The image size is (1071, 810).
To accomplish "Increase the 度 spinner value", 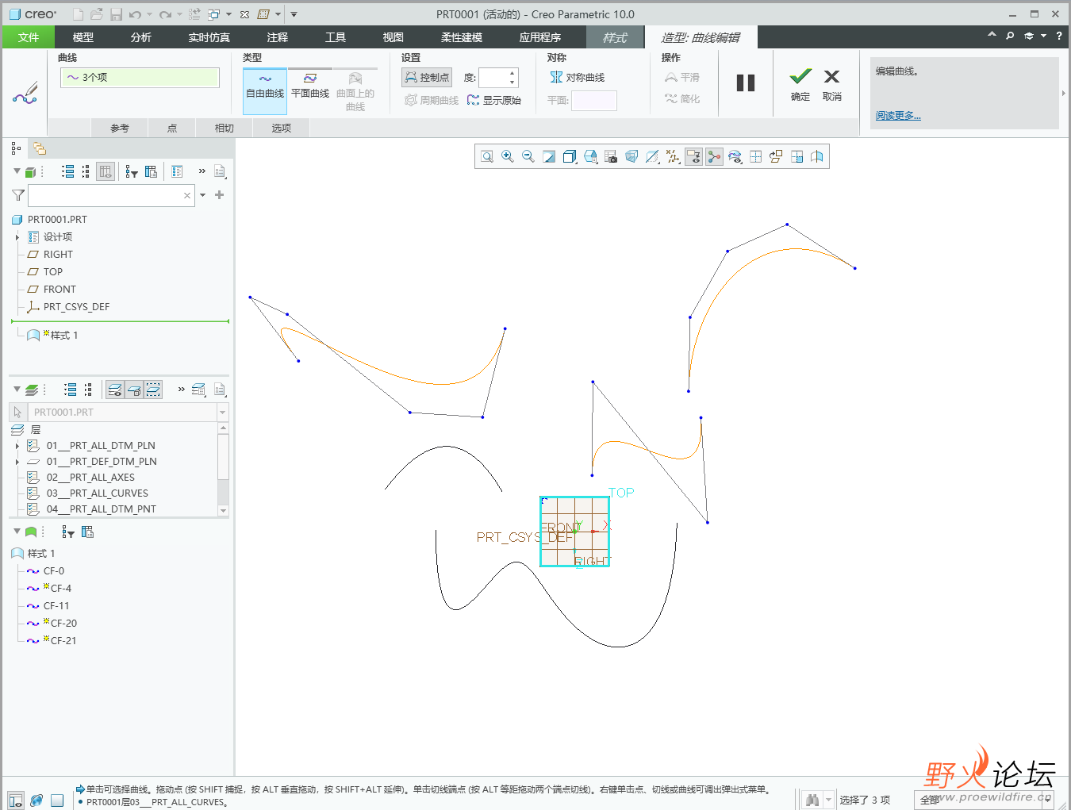I will click(512, 73).
